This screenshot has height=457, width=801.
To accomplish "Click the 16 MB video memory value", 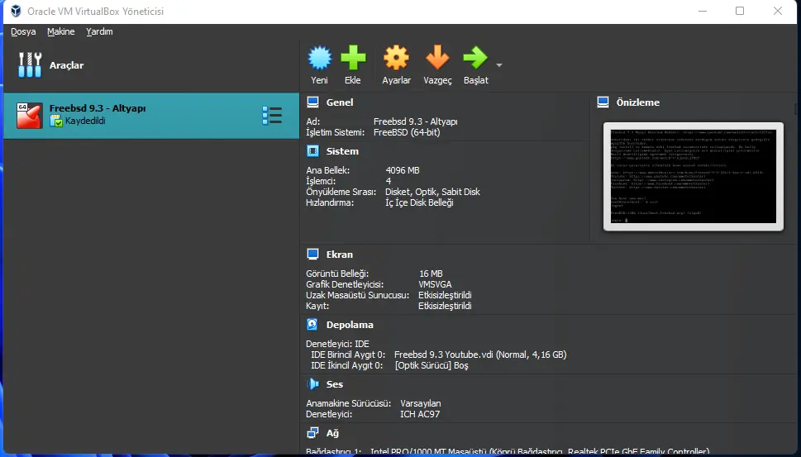I will click(x=431, y=274).
